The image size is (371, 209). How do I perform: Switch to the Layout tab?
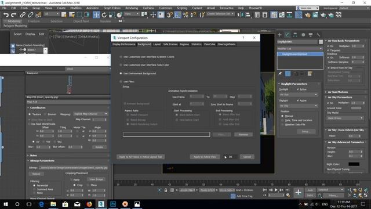pyautogui.click(x=157, y=44)
